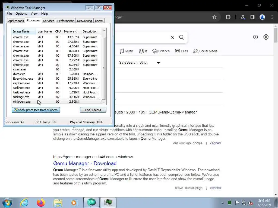
Task: Select the winlogon.exe process row
Action: [x=56, y=102]
